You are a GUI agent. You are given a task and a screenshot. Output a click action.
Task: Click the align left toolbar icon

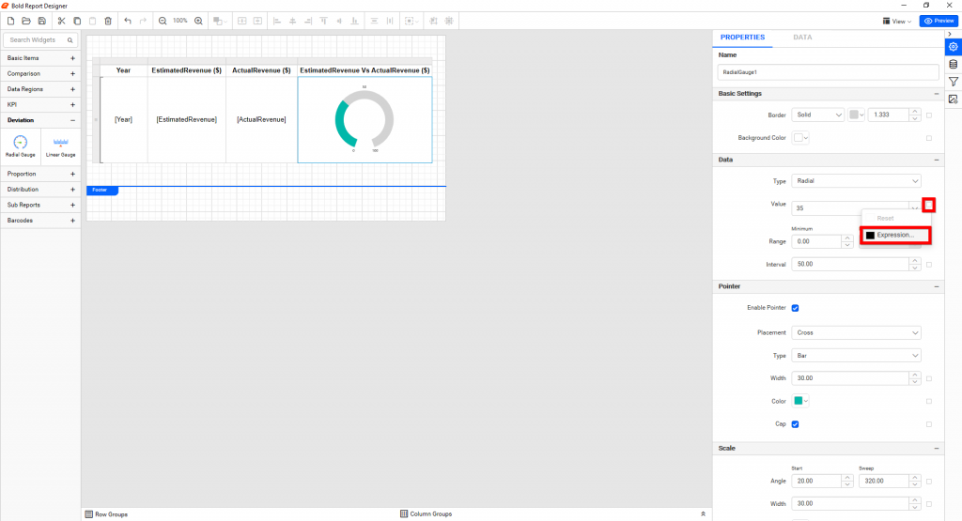tap(277, 21)
